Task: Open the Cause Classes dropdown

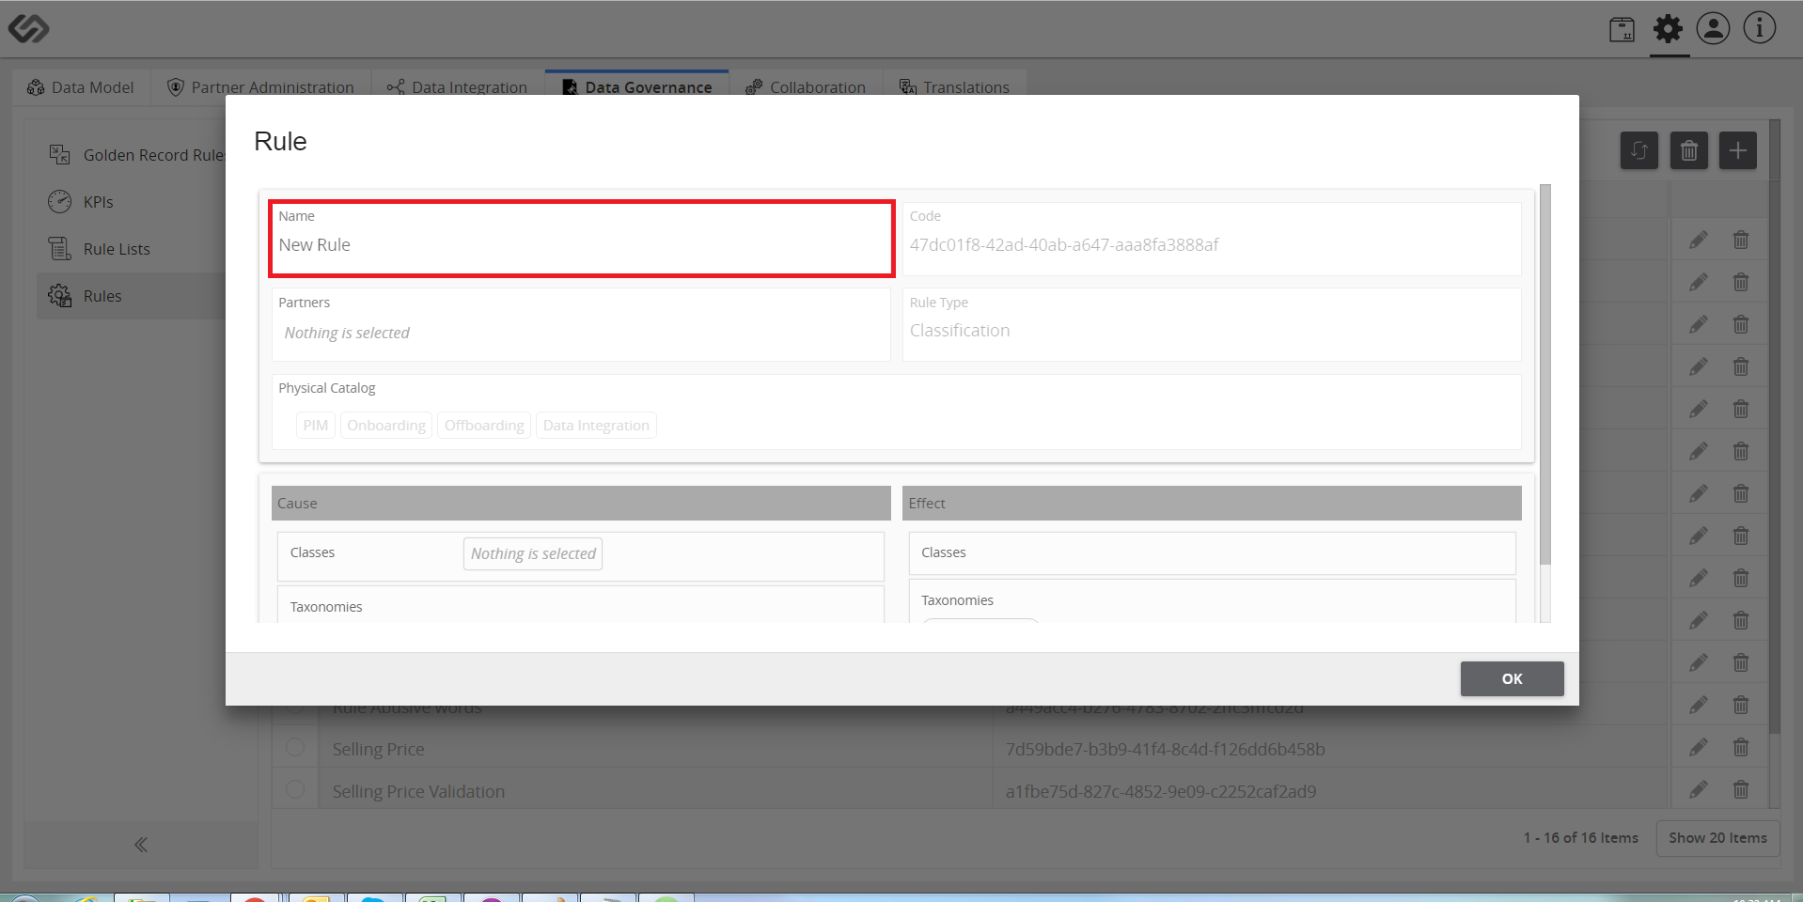Action: click(x=533, y=554)
